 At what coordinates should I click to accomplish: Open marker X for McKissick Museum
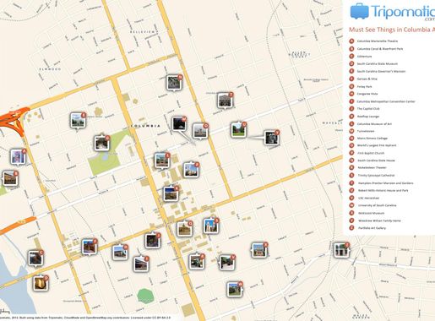pos(259,250)
